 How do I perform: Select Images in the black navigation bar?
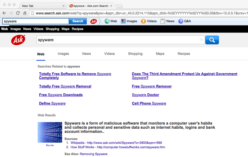pyautogui.click(x=15, y=29)
